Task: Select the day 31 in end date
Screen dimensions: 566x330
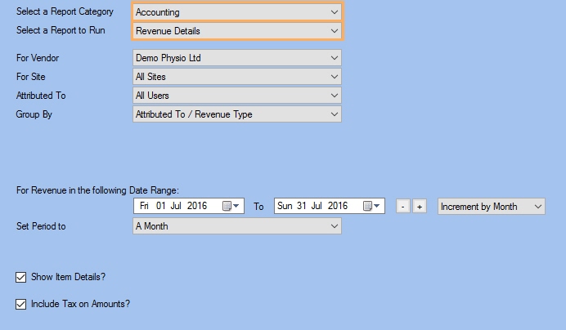Action: [x=302, y=206]
